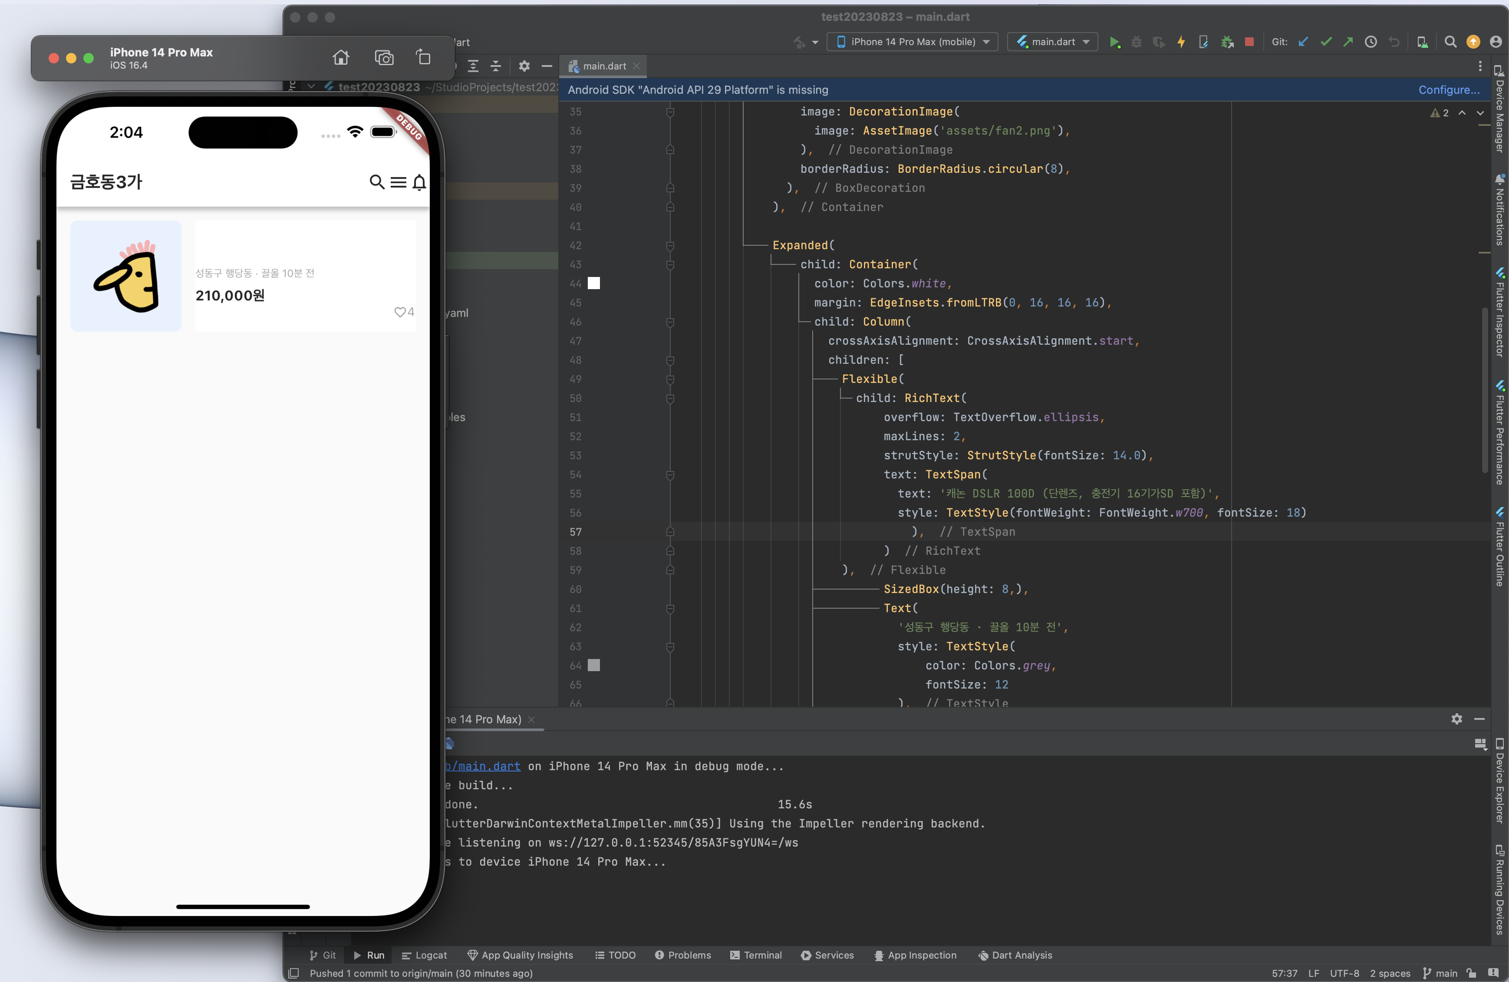
Task: Tap the bell notification icon in app
Action: click(x=419, y=183)
